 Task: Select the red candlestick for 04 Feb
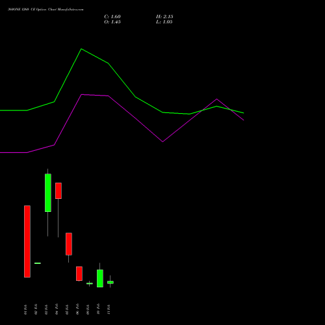pos(58,190)
